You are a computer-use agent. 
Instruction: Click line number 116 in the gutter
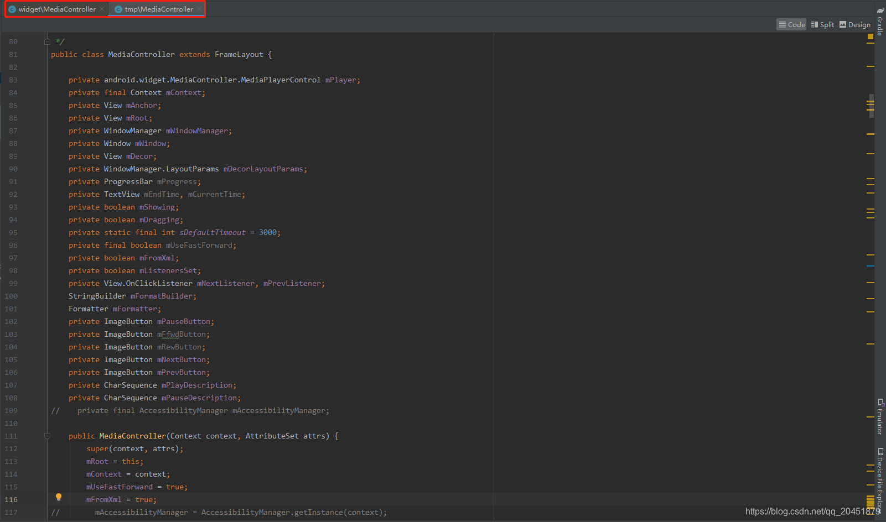coord(11,499)
